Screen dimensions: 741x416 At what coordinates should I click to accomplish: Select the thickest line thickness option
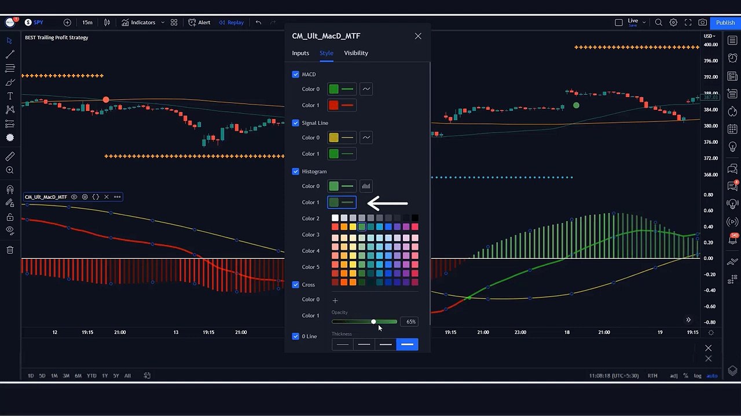click(407, 344)
